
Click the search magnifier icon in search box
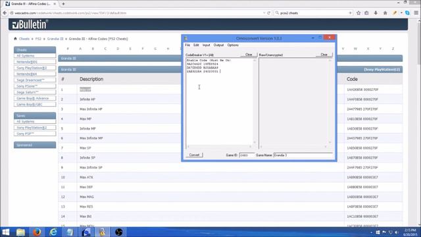pyautogui.click(x=277, y=13)
